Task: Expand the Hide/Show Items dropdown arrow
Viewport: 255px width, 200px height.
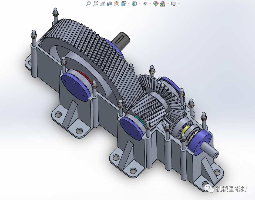Action: [x=150, y=4]
